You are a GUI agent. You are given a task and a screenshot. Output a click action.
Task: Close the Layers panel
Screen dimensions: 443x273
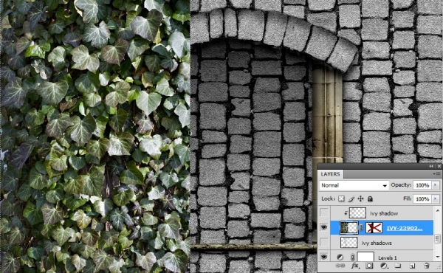[439, 166]
